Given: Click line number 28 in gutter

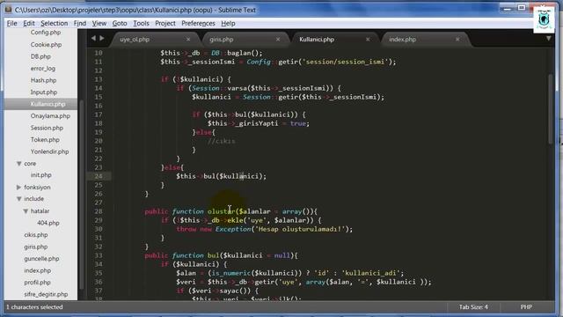Looking at the screenshot, I should pos(99,211).
